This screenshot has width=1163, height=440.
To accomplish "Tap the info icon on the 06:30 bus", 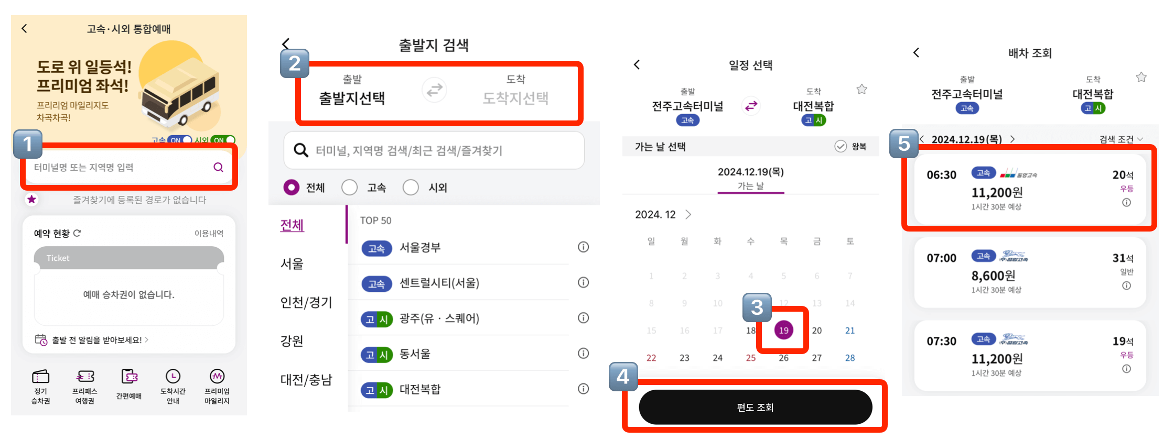I will 1126,202.
